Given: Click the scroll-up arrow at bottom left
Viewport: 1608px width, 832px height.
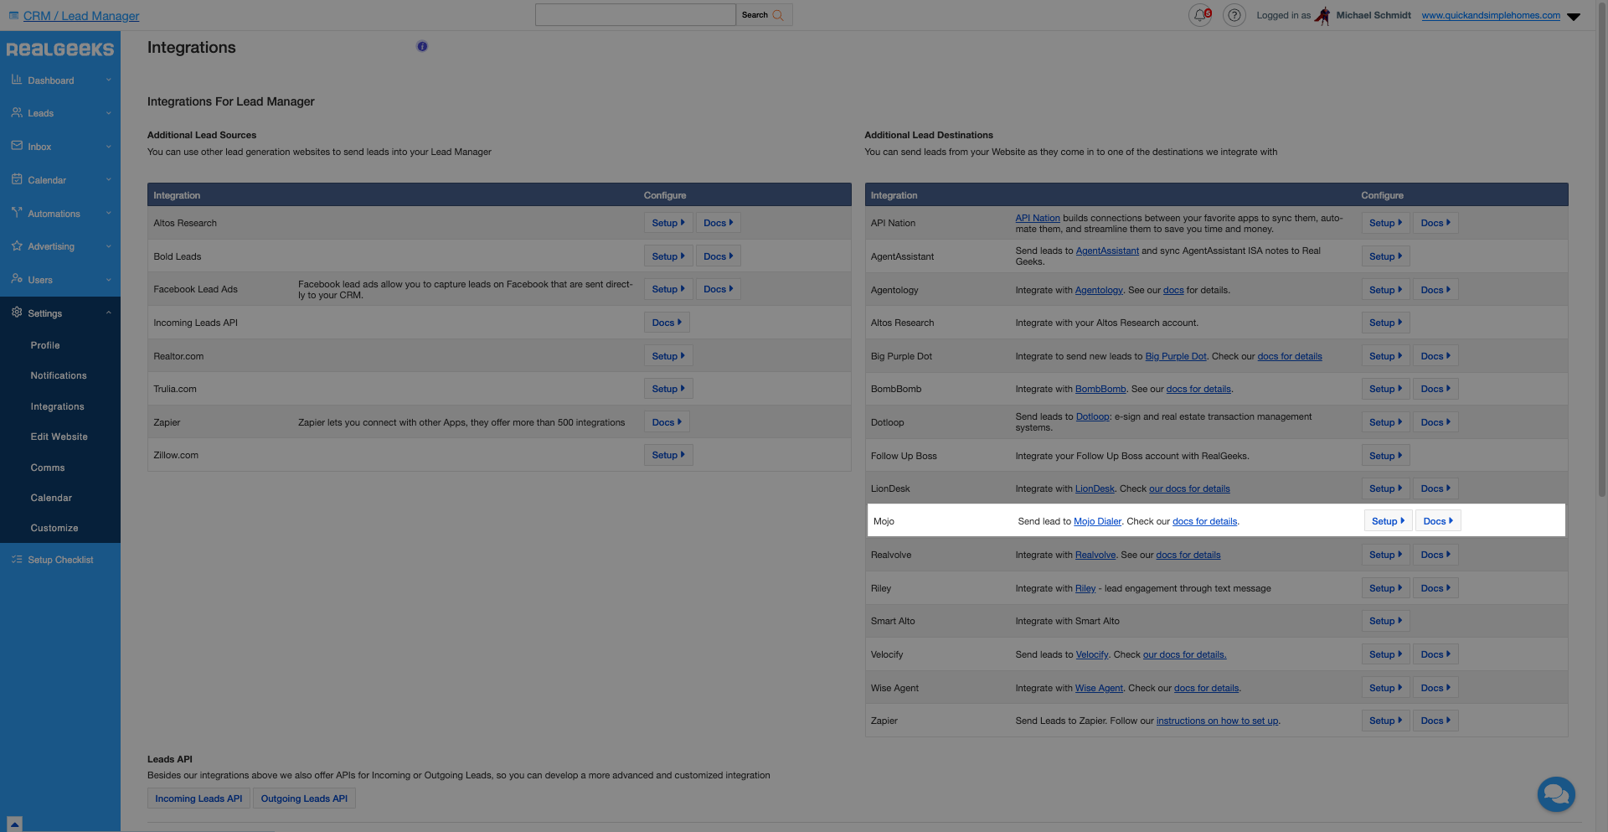Looking at the screenshot, I should [14, 824].
